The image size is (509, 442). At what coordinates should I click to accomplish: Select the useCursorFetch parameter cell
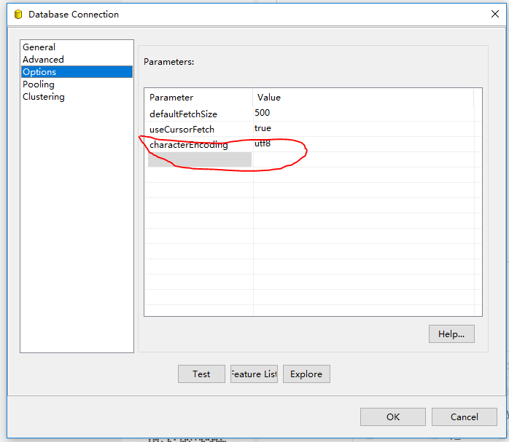(x=199, y=129)
